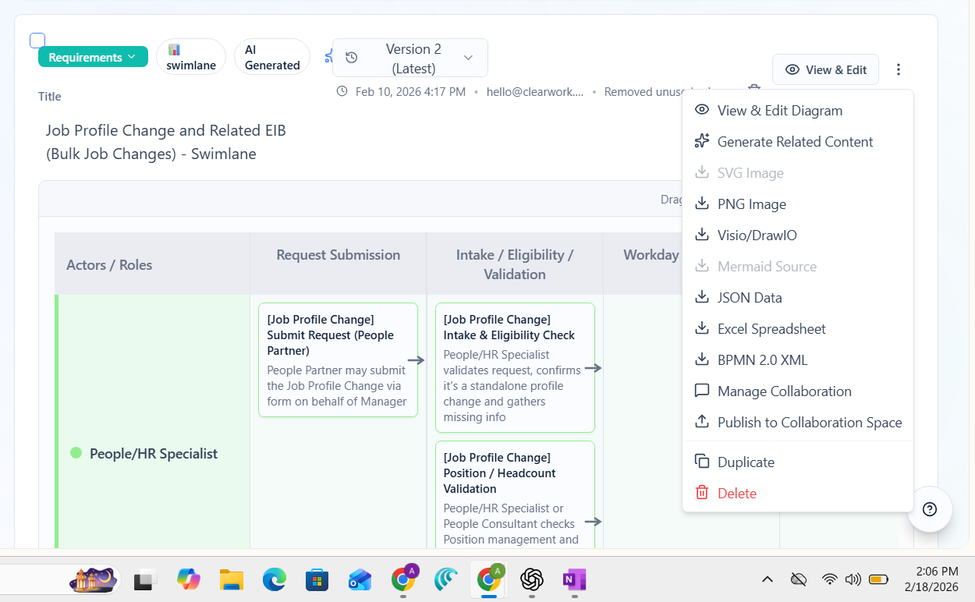Select View & Edit Diagram menu item
975x602 pixels.
click(798, 110)
